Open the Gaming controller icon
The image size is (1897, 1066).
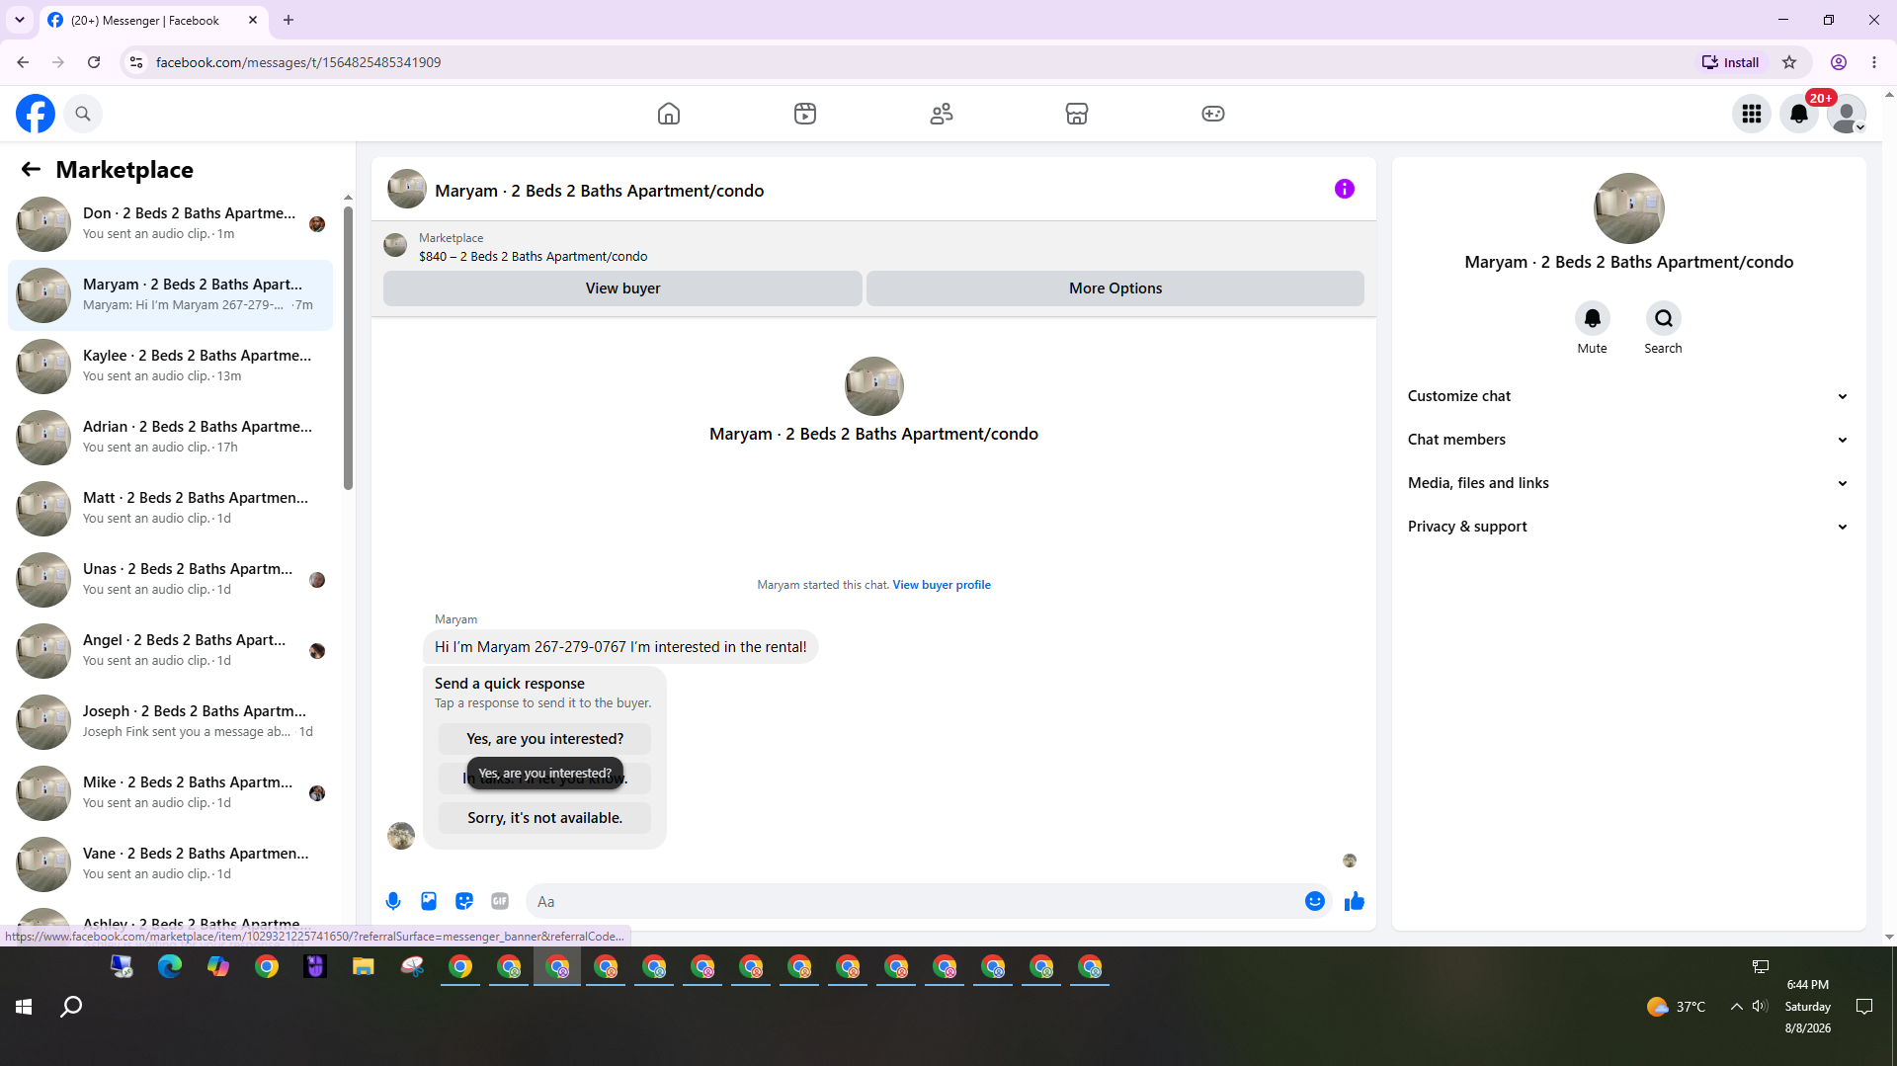(1213, 114)
